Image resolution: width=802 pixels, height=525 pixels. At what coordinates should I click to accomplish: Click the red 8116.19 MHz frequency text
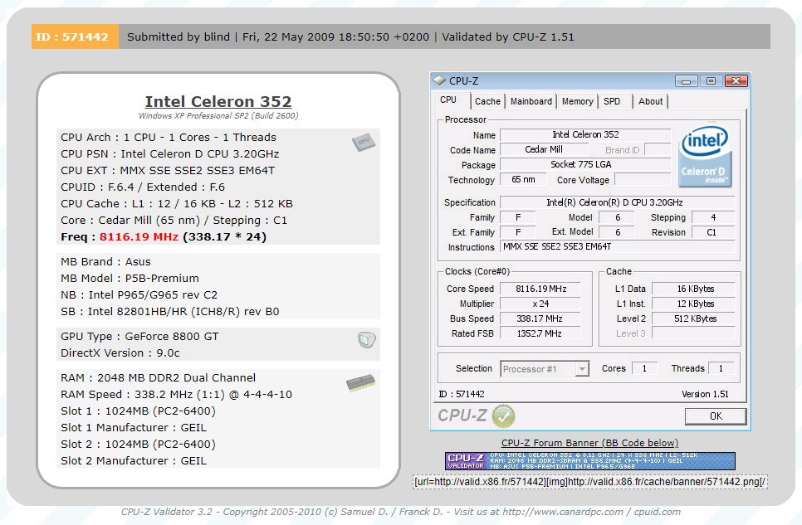pyautogui.click(x=139, y=236)
